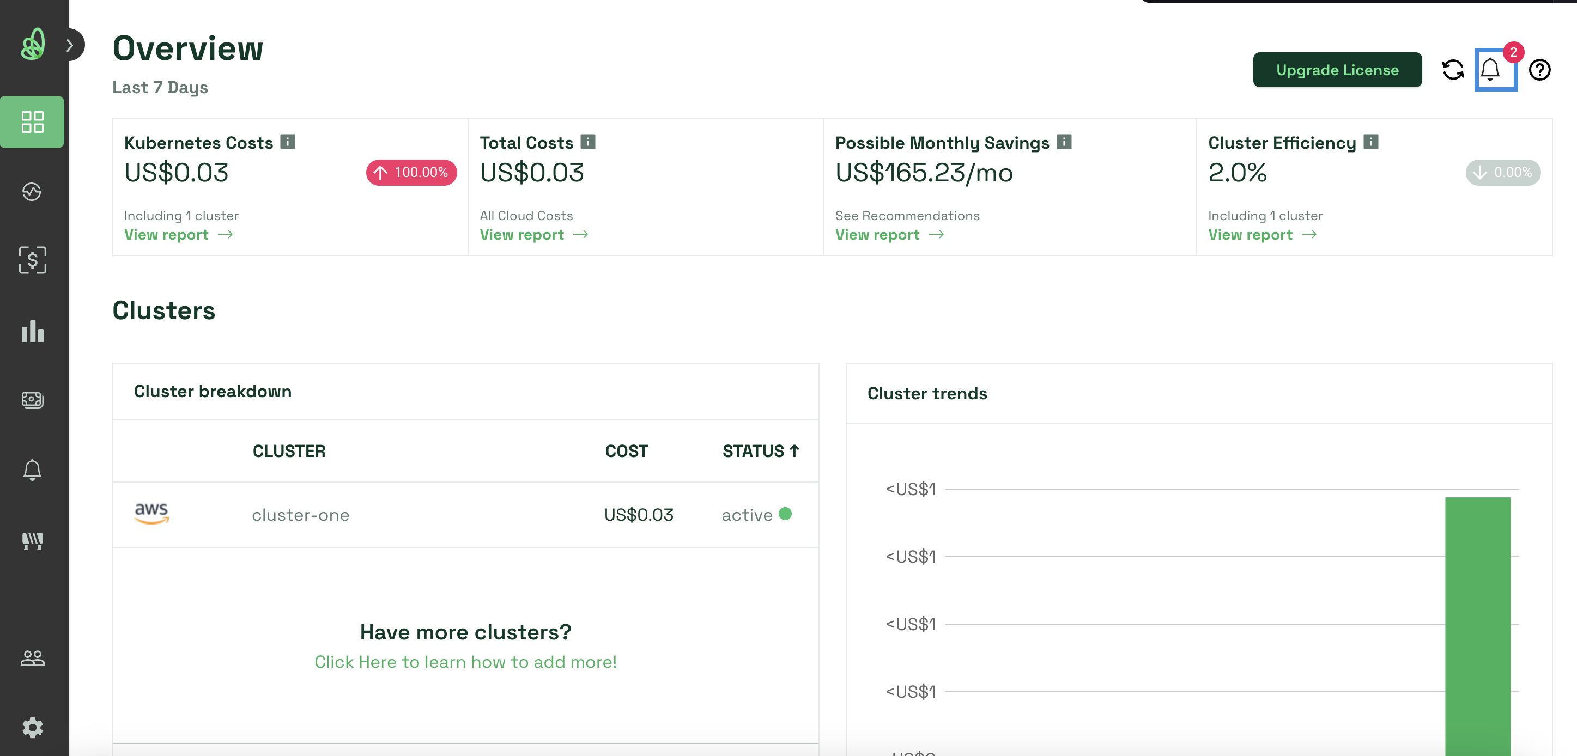Open the Teams people sidebar icon

[x=33, y=658]
